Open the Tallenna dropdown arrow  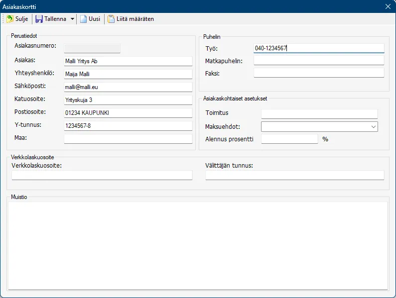[x=73, y=19]
